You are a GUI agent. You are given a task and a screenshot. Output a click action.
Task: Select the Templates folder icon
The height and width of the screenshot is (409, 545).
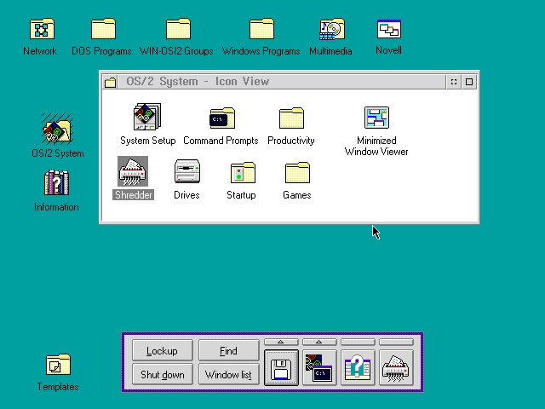[x=58, y=365]
